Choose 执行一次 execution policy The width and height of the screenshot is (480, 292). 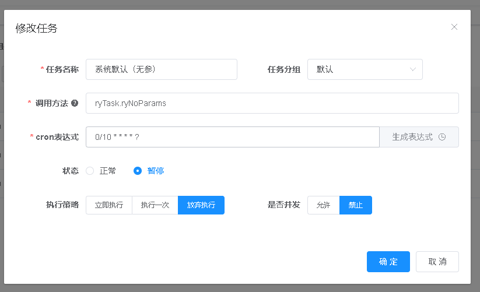(155, 205)
